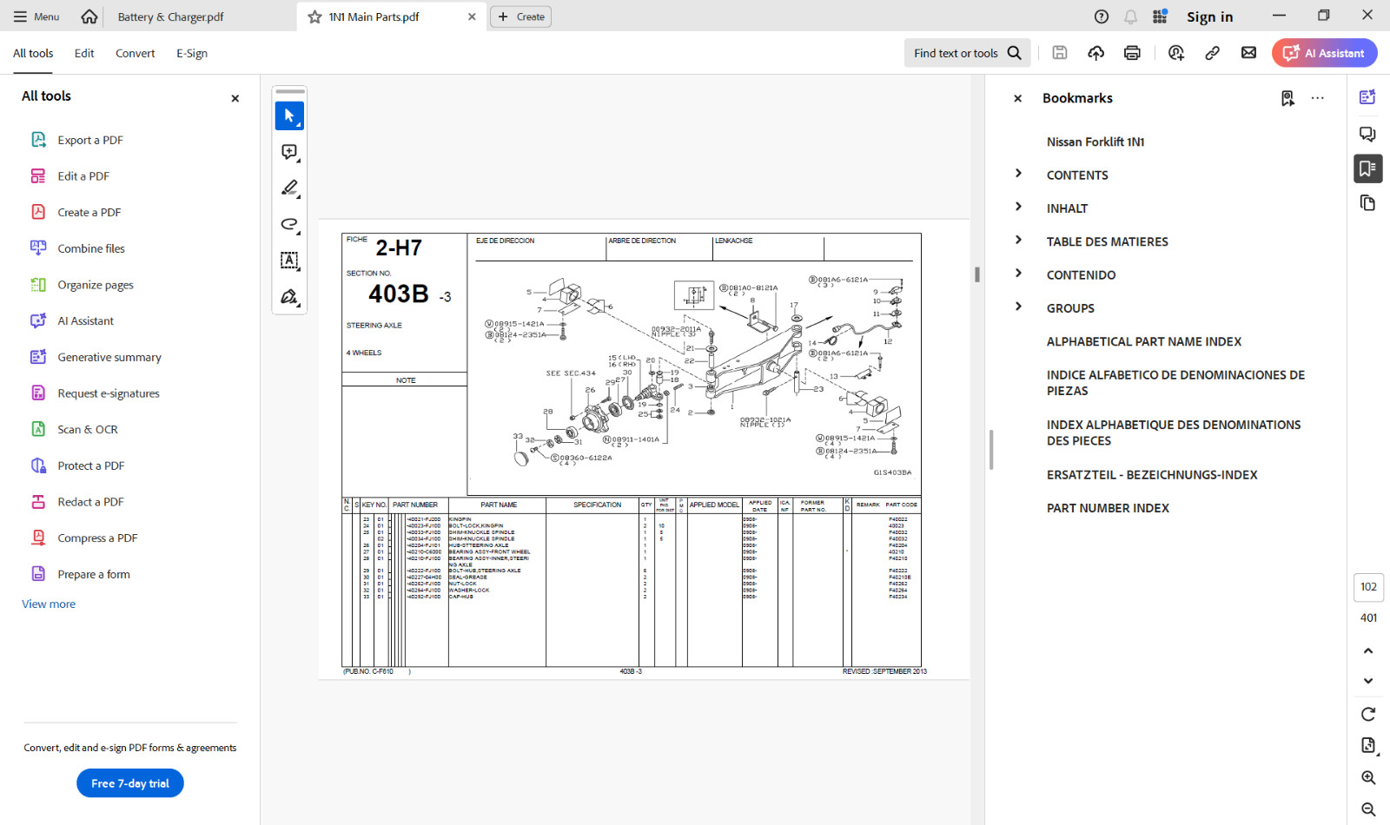This screenshot has height=825, width=1390.
Task: Open the Page thumbnails panel icon
Action: coord(1368,203)
